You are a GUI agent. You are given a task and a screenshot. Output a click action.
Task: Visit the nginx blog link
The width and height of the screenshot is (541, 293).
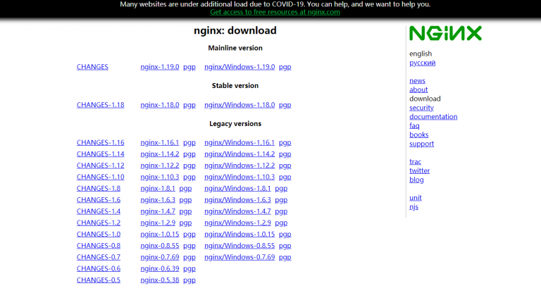point(416,180)
